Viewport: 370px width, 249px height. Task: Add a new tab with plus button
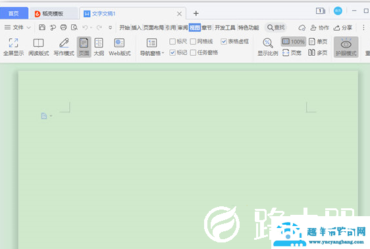click(x=196, y=13)
